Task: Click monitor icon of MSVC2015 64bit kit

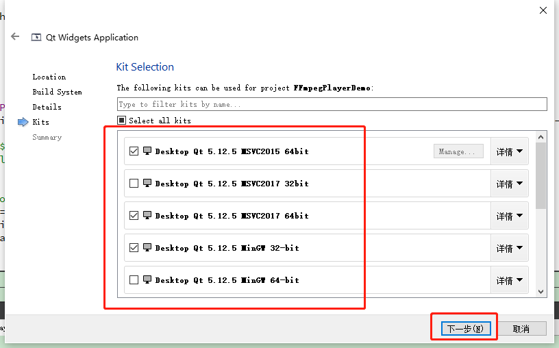Action: coord(147,151)
